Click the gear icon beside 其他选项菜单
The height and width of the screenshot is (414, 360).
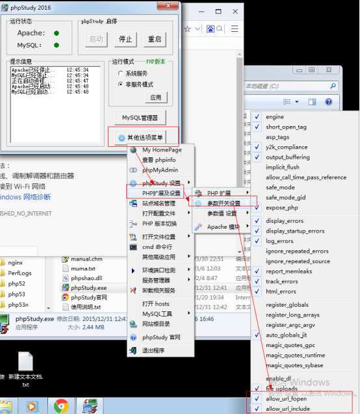coord(122,138)
